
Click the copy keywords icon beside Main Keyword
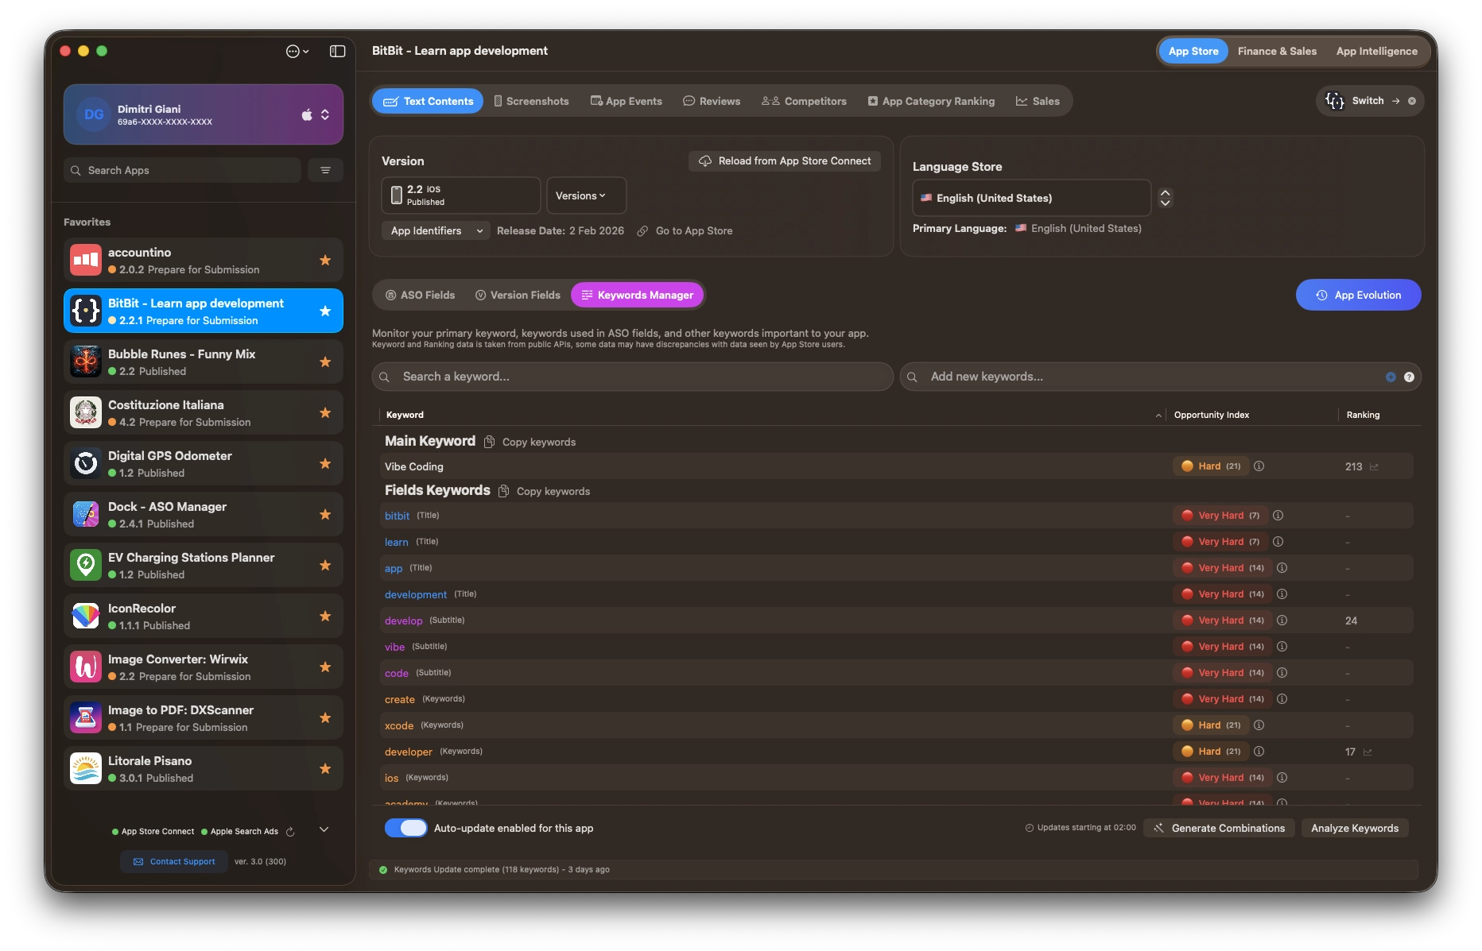coord(490,442)
